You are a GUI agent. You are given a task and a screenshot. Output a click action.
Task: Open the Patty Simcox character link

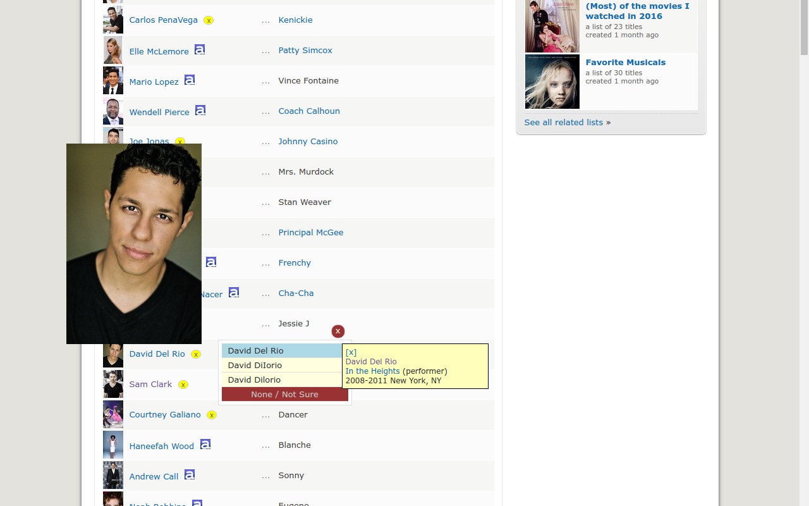[x=305, y=51]
